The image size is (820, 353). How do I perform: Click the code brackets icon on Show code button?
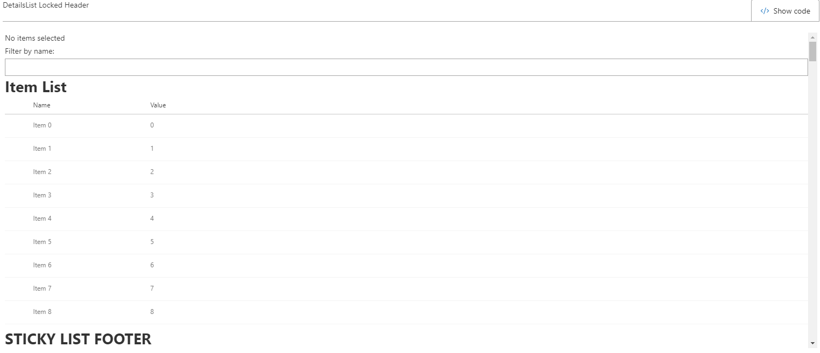click(x=766, y=11)
